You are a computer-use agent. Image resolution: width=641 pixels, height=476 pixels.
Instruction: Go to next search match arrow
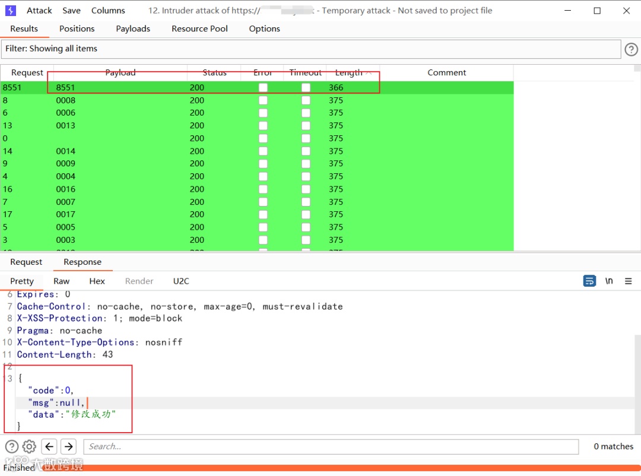[69, 446]
